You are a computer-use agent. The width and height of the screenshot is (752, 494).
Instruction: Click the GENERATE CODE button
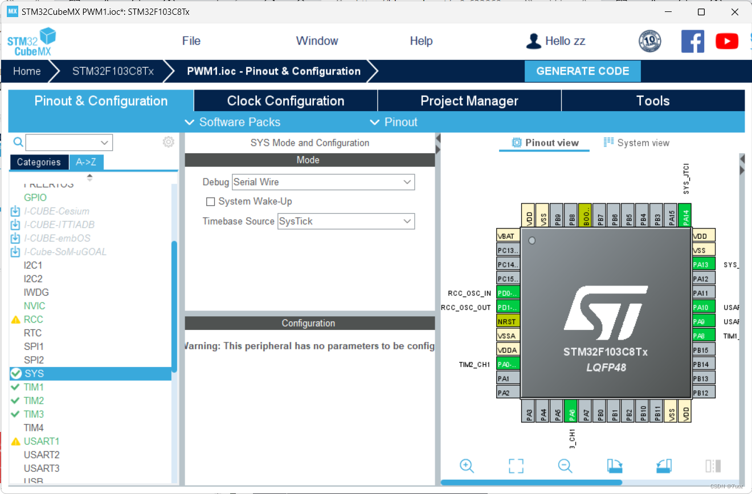pyautogui.click(x=583, y=71)
